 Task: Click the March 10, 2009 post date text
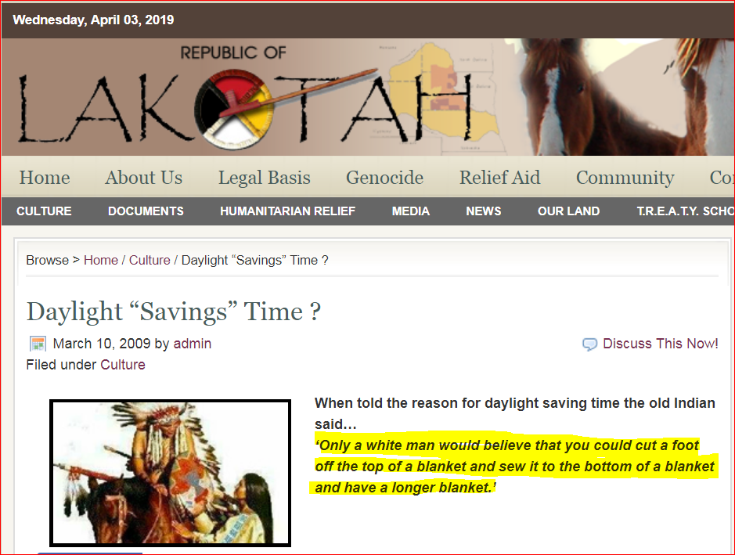click(102, 344)
